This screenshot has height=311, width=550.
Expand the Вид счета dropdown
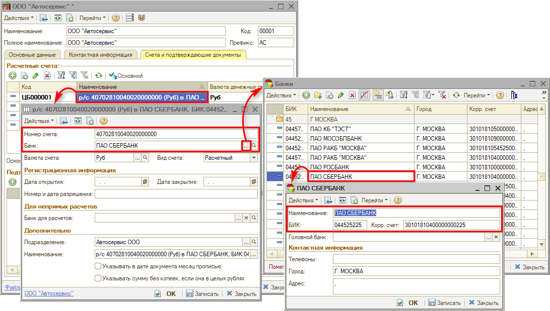pos(254,158)
